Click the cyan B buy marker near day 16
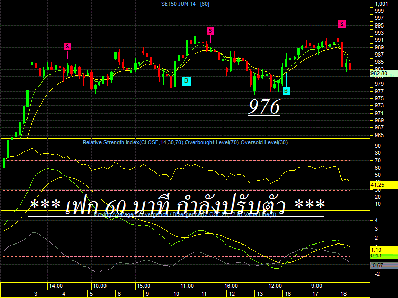 (x=286, y=91)
